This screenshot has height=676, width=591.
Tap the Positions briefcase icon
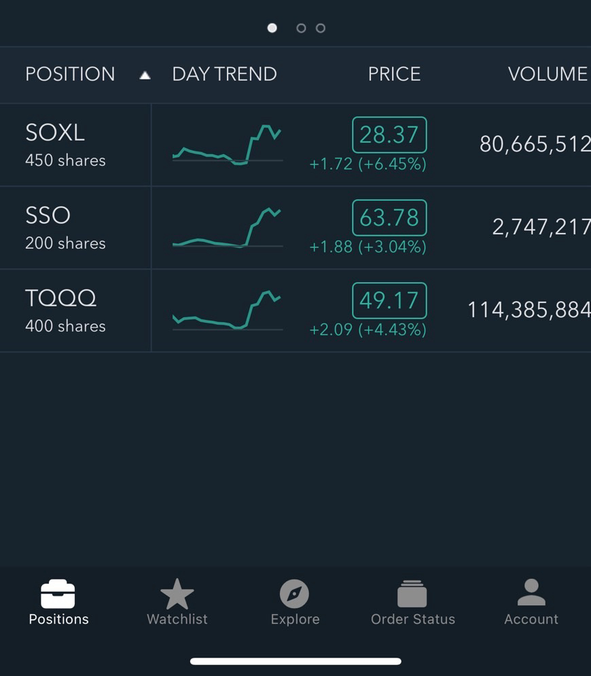pyautogui.click(x=58, y=594)
